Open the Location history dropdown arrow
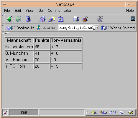The width and height of the screenshot is (138, 118). (x=97, y=28)
